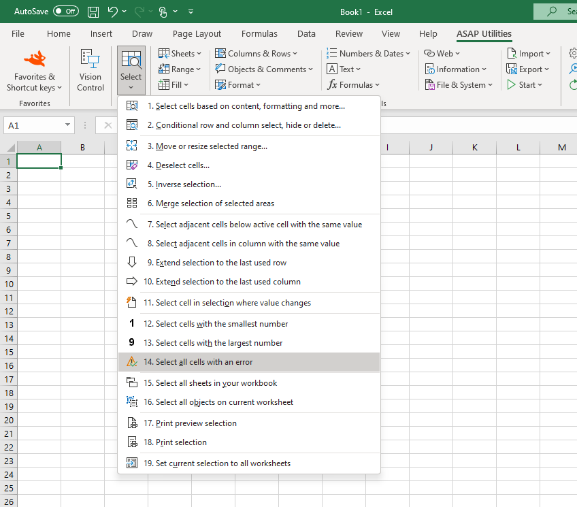This screenshot has height=507, width=577.
Task: Open the File tab
Action: click(18, 34)
